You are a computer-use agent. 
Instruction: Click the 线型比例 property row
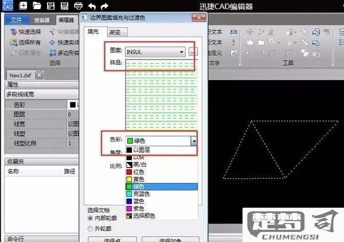point(42,143)
